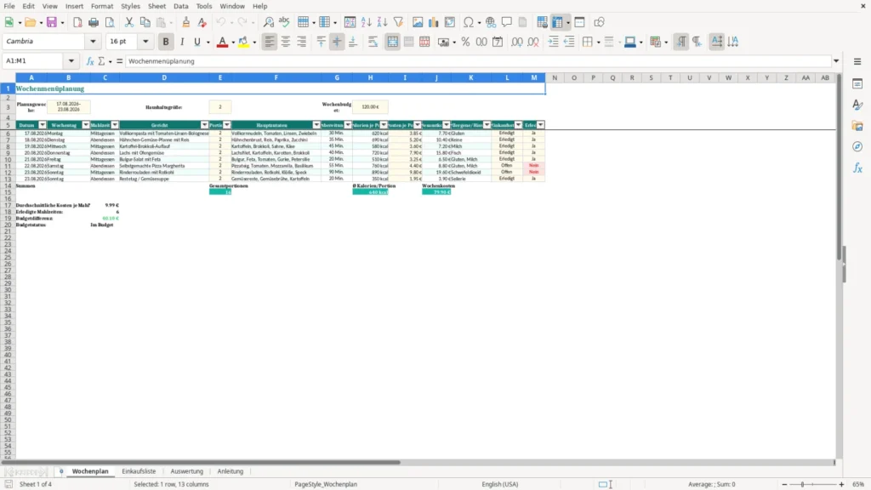Open the Data menu
Viewport: 871px width, 490px height.
click(180, 6)
